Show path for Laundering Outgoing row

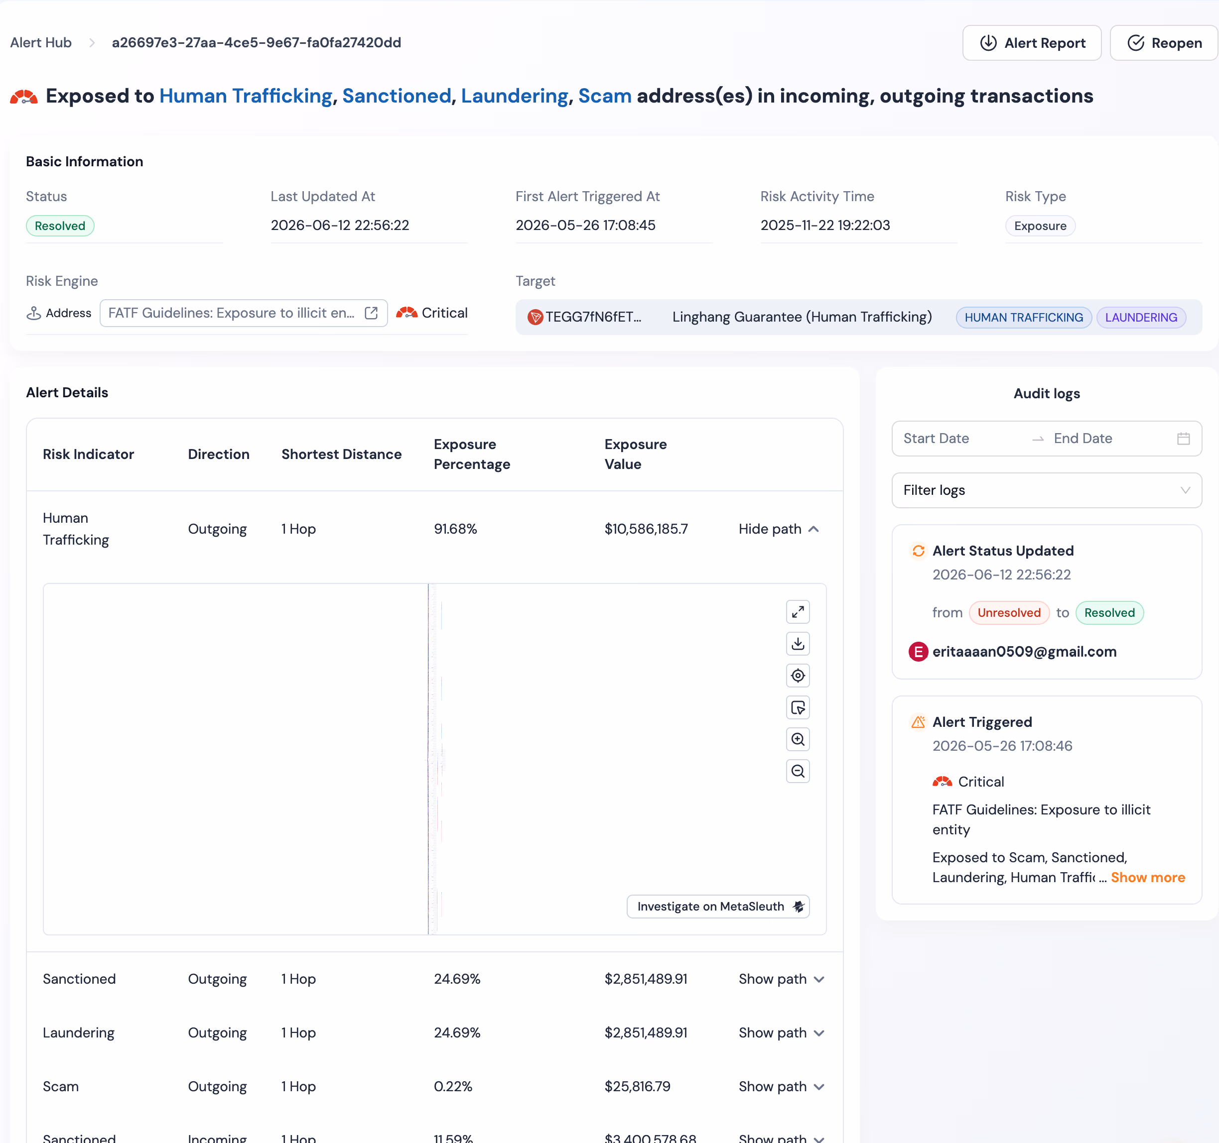point(781,1032)
